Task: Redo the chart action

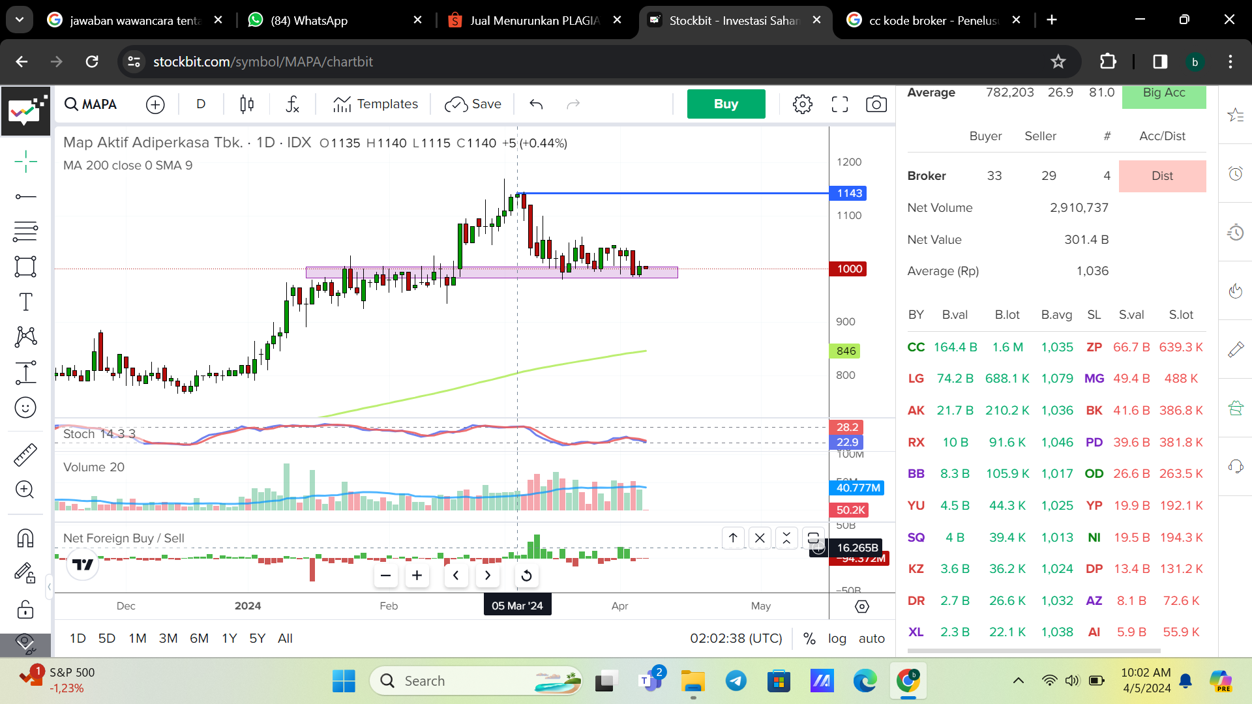Action: 573,104
